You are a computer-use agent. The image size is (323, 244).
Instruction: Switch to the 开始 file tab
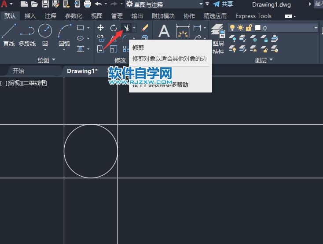18,71
